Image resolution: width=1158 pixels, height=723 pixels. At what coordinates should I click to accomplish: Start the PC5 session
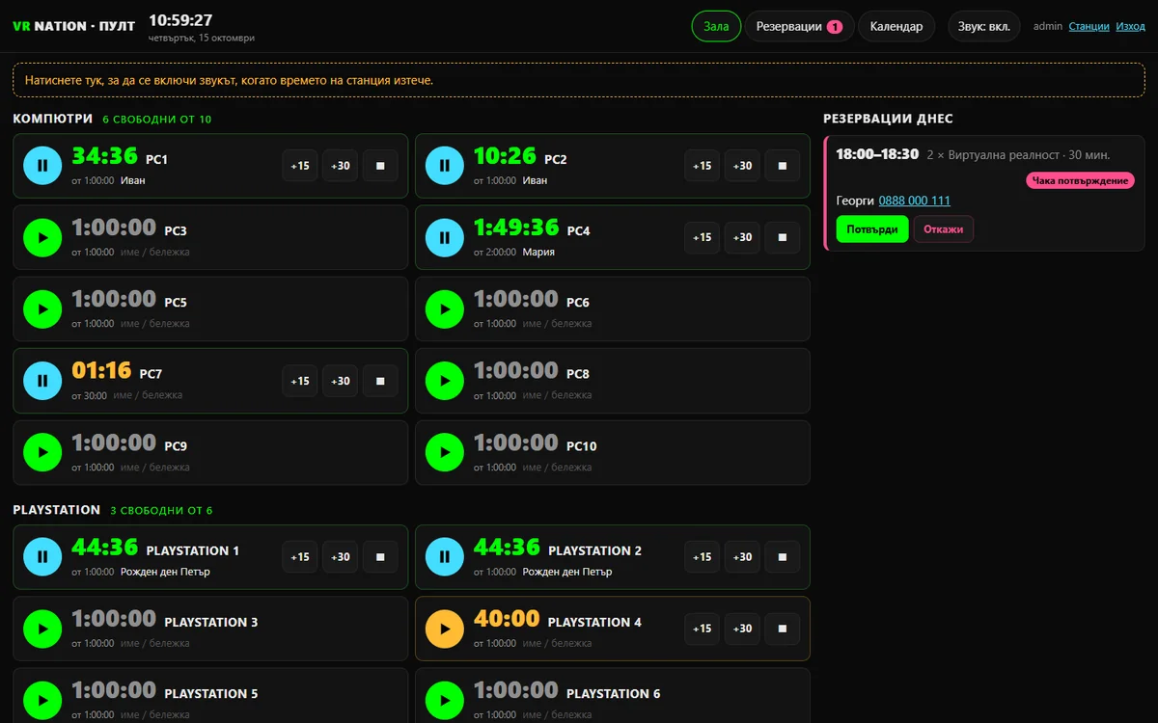(x=42, y=309)
